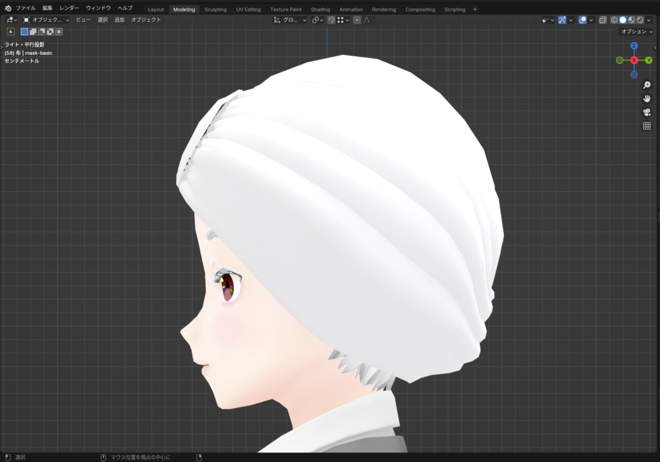Select the tweak select tool icon
This screenshot has height=462, width=660.
coord(11,32)
